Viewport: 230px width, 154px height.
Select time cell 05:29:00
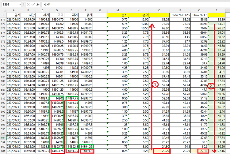[x=28, y=20]
